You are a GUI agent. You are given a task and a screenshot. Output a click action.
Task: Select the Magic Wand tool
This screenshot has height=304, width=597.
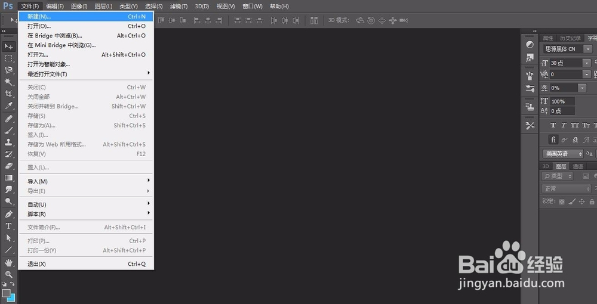[x=8, y=82]
